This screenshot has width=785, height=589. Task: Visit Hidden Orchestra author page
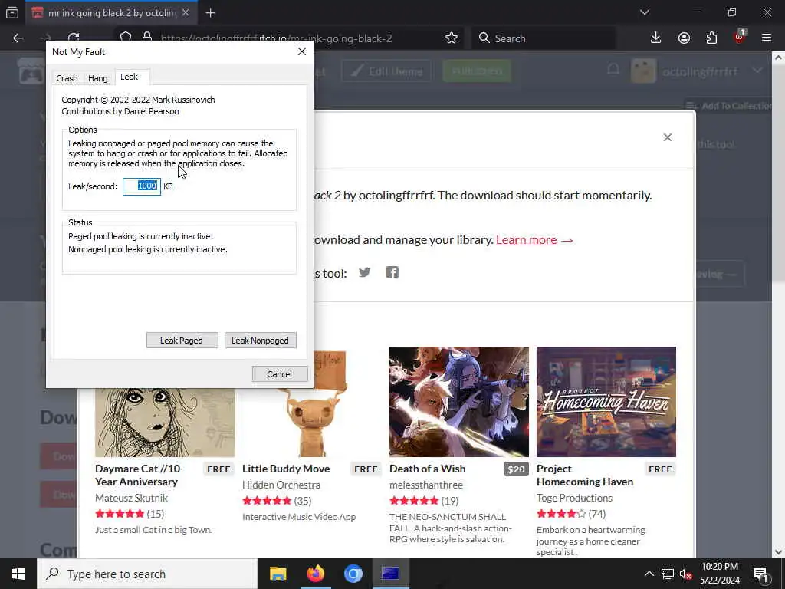[x=281, y=485]
